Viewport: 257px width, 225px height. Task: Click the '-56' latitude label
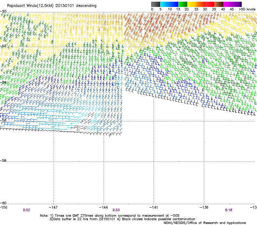(3, 120)
